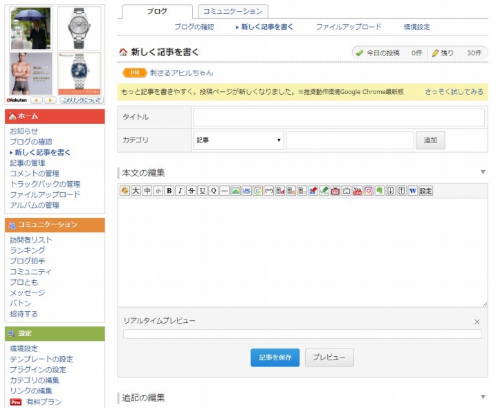Insert a blockquote with Q button
This screenshot has width=498, height=408.
point(214,191)
